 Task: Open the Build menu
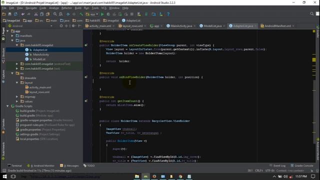pos(78,8)
